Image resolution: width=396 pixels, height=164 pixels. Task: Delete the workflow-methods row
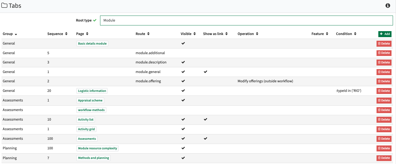[x=384, y=110]
